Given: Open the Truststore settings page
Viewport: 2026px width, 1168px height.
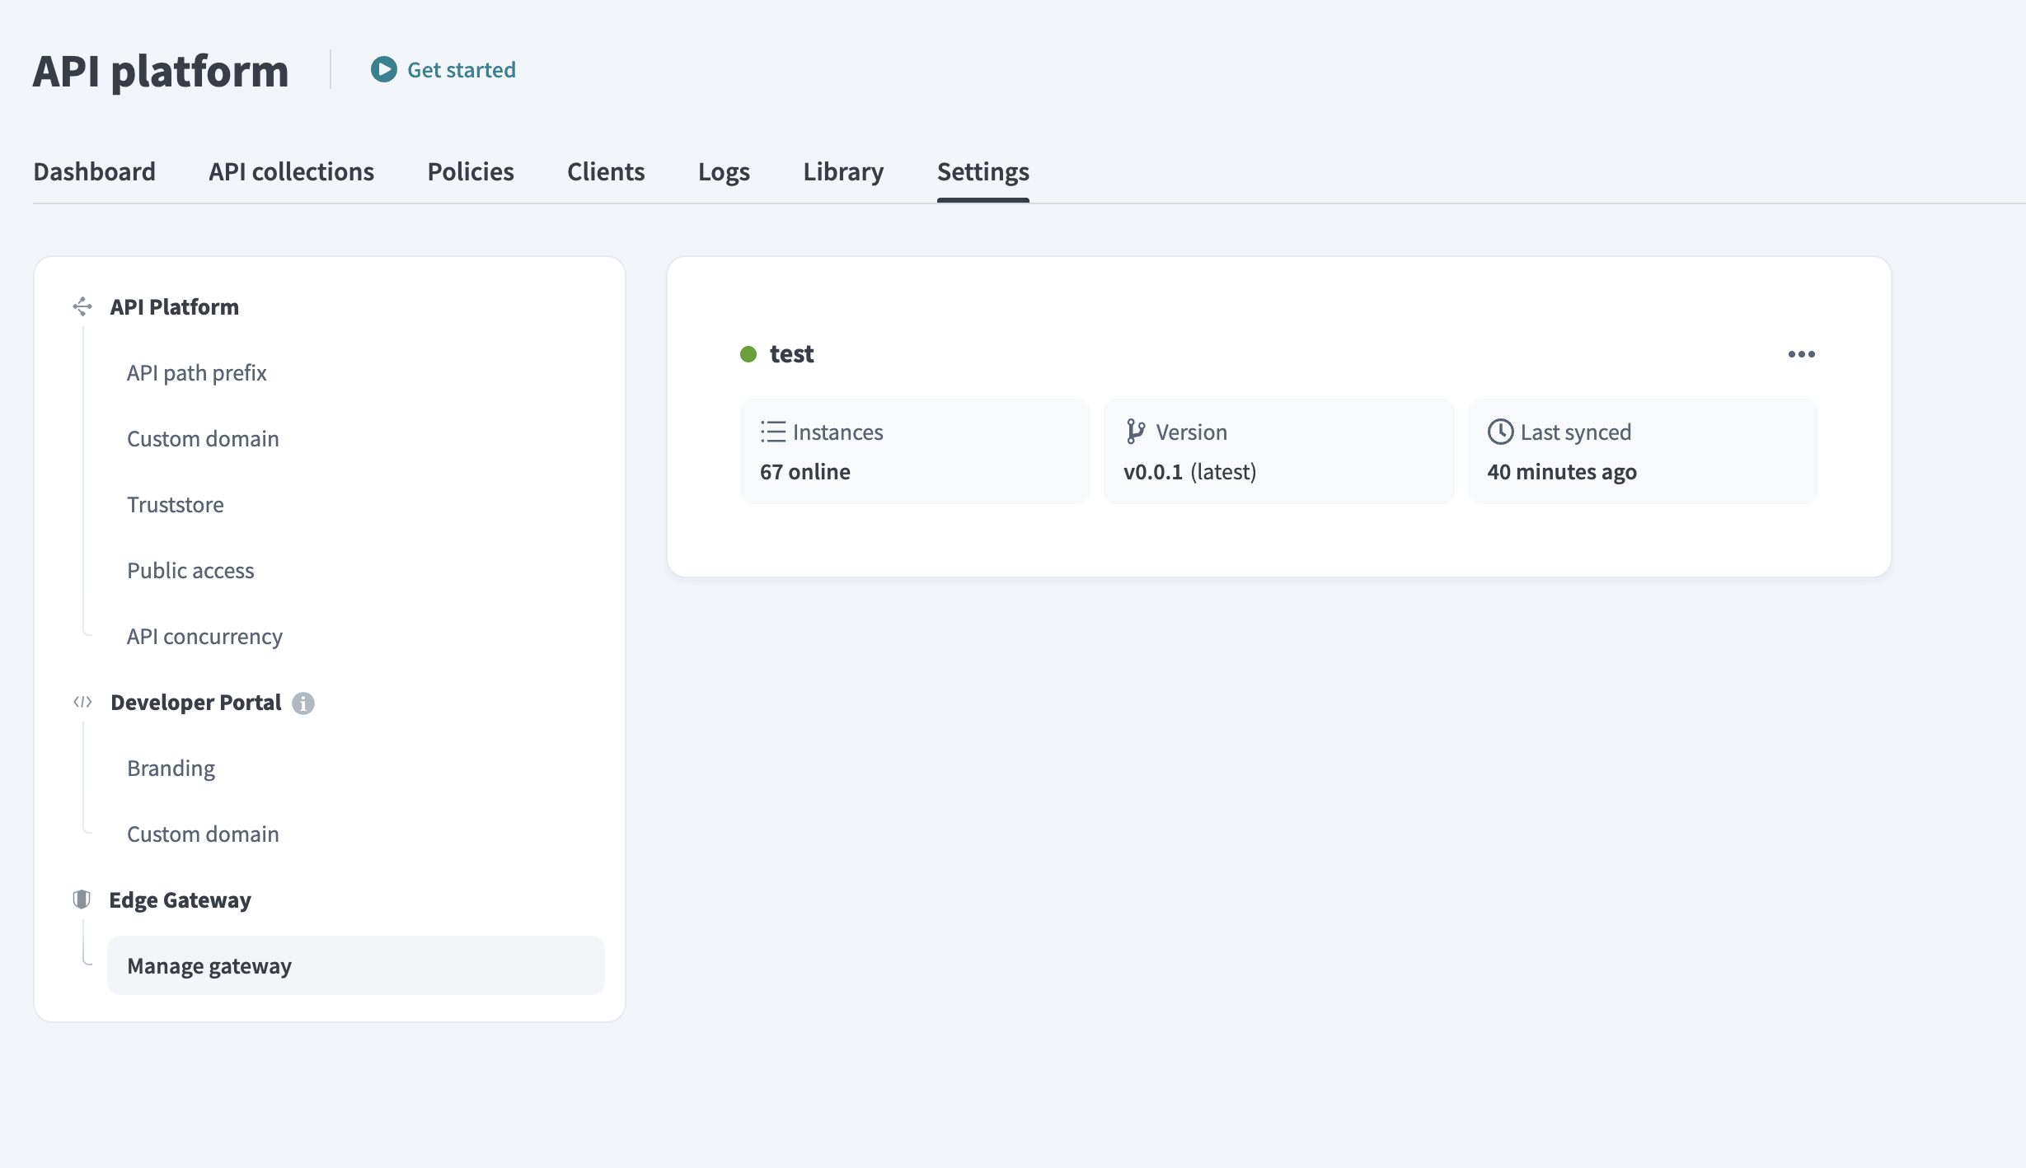Looking at the screenshot, I should tap(175, 504).
